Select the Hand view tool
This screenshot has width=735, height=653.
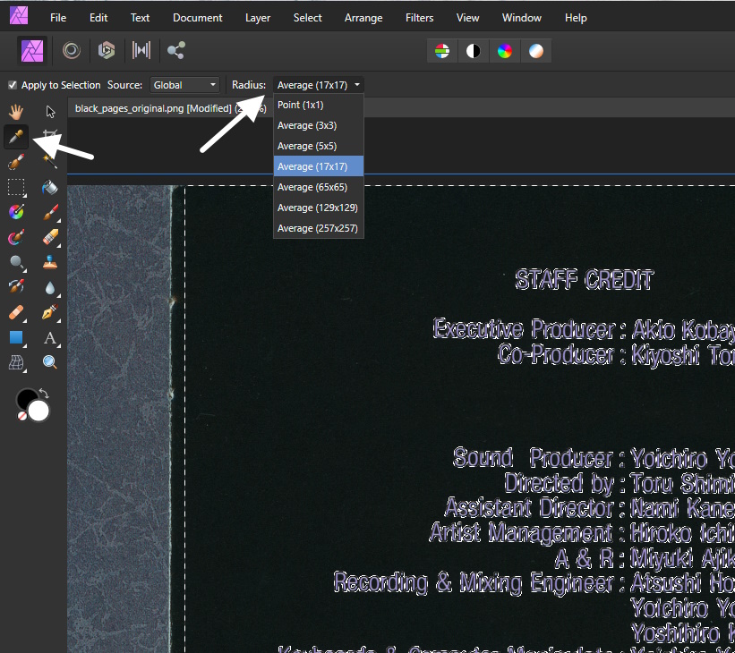click(x=16, y=112)
